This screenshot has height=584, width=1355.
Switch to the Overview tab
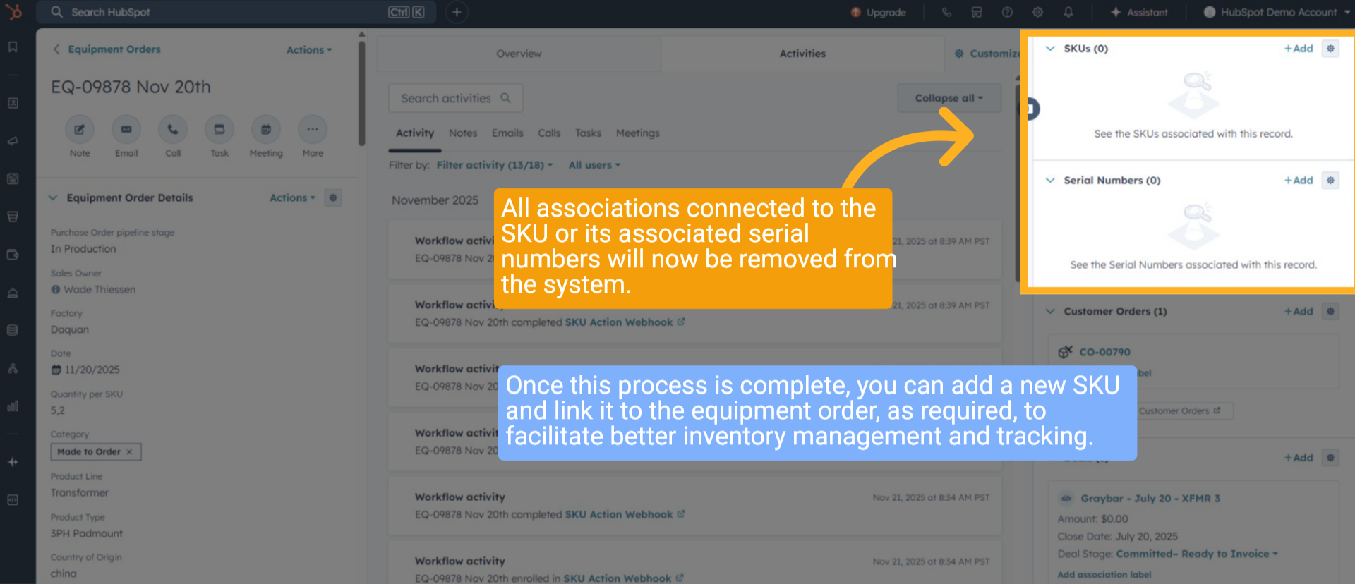coord(519,54)
